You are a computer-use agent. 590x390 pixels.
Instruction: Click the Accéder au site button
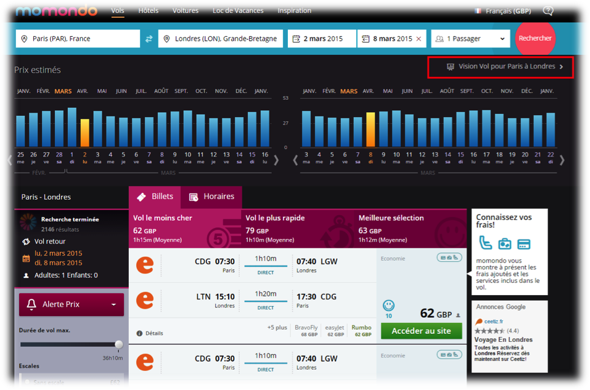(x=421, y=331)
